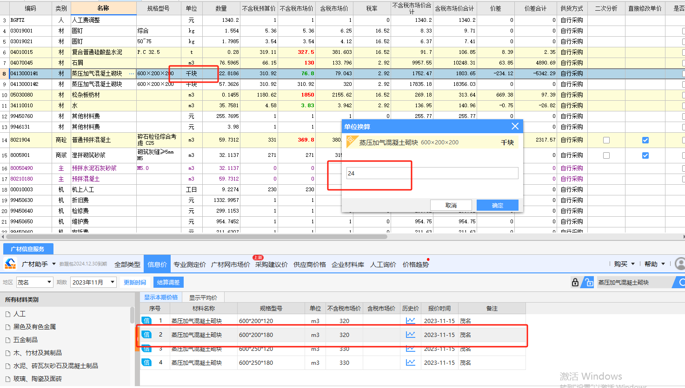Expand the 广材助手 dropdown arrow

pyautogui.click(x=54, y=264)
